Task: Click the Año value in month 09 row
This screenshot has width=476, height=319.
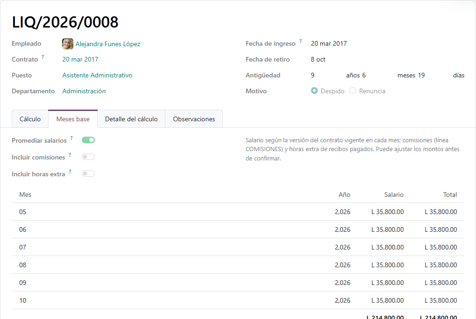Action: coord(342,283)
